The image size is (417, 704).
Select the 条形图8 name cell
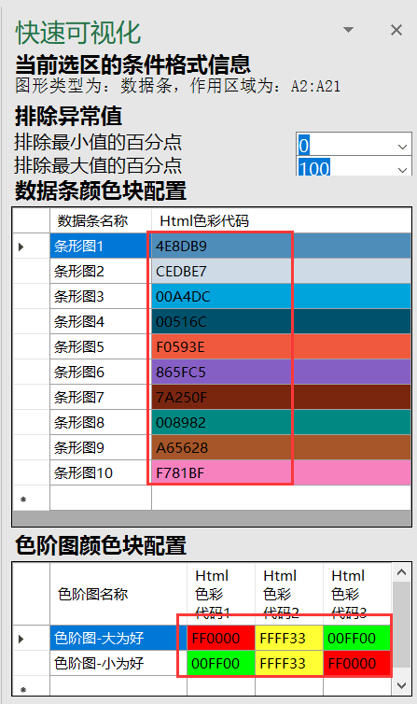[101, 422]
